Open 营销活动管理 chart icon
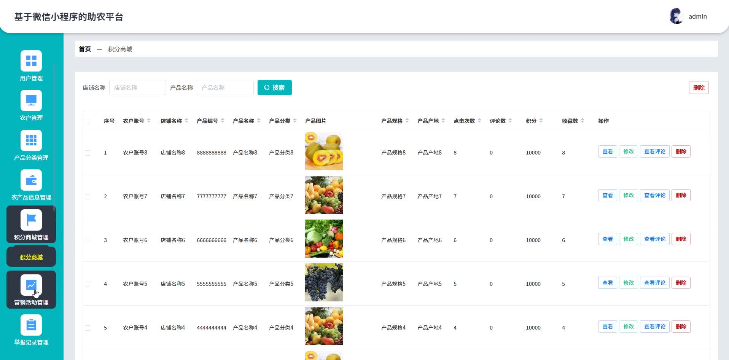This screenshot has height=360, width=729. pyautogui.click(x=31, y=285)
